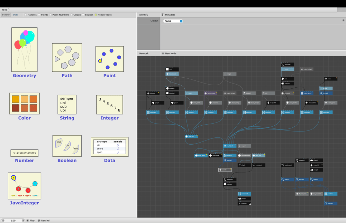Select the translate1 node
This screenshot has width=346, height=223.
point(258,165)
